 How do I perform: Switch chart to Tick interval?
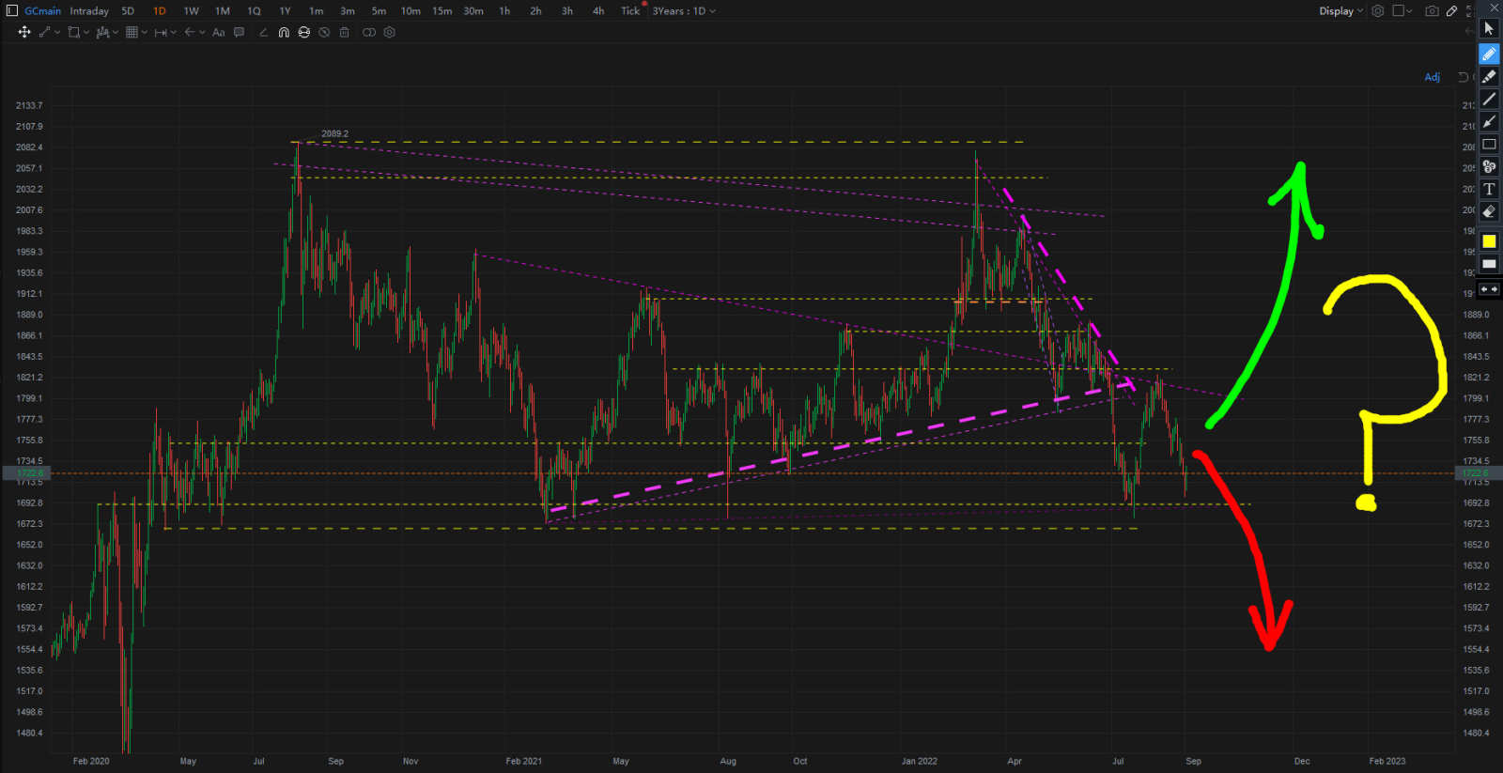point(630,11)
